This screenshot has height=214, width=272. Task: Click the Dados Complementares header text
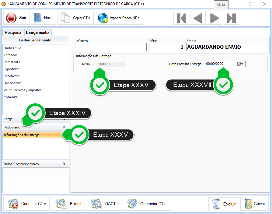click(21, 164)
